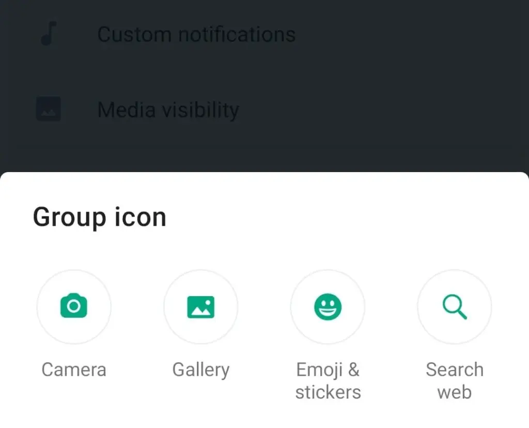Click the Gallery text label
This screenshot has width=529, height=428.
click(x=201, y=370)
